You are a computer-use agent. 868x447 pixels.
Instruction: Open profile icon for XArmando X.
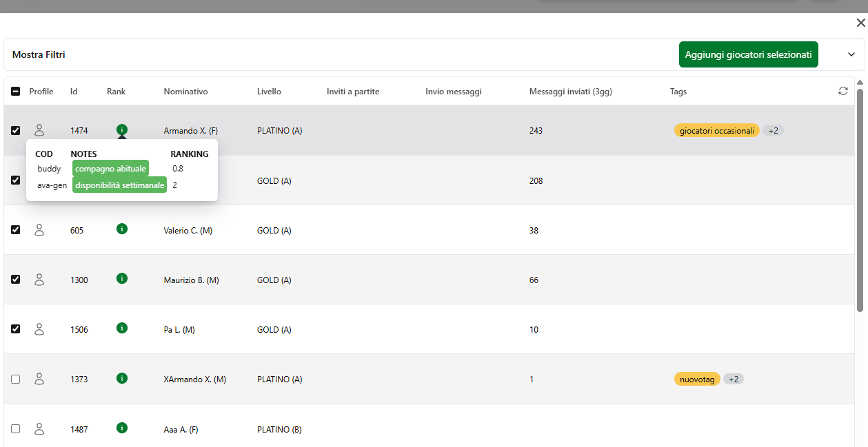[x=39, y=379]
